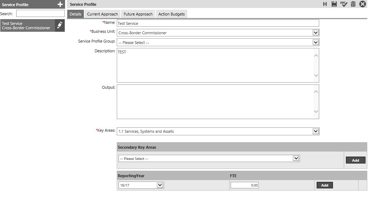Close the Service Profile panel with X icon

click(x=363, y=4)
